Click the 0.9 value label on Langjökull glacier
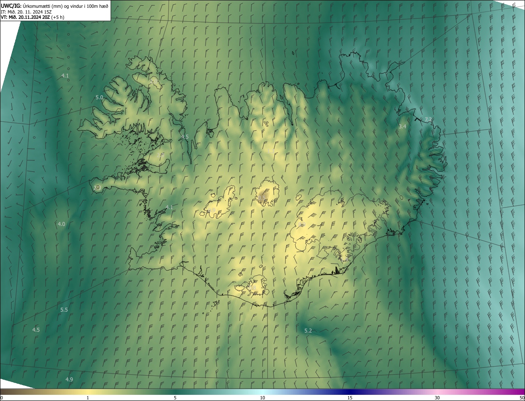 click(x=212, y=210)
